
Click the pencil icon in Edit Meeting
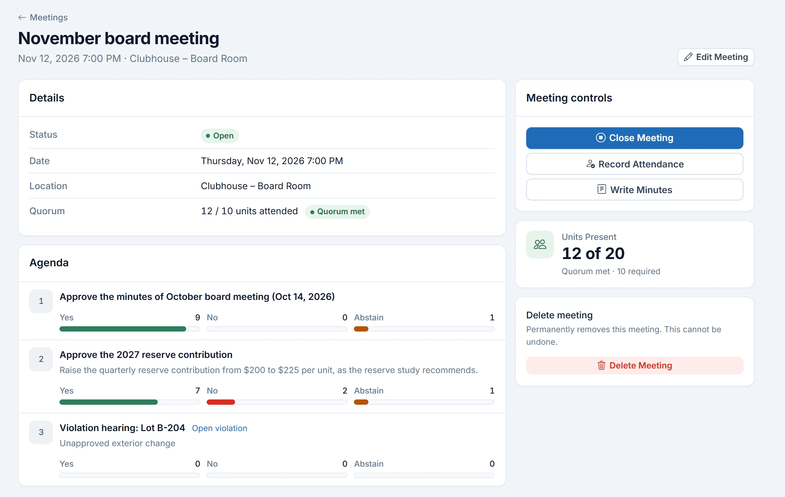(x=688, y=57)
